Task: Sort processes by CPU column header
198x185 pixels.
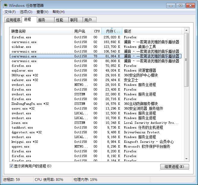Action: [x=97, y=31]
